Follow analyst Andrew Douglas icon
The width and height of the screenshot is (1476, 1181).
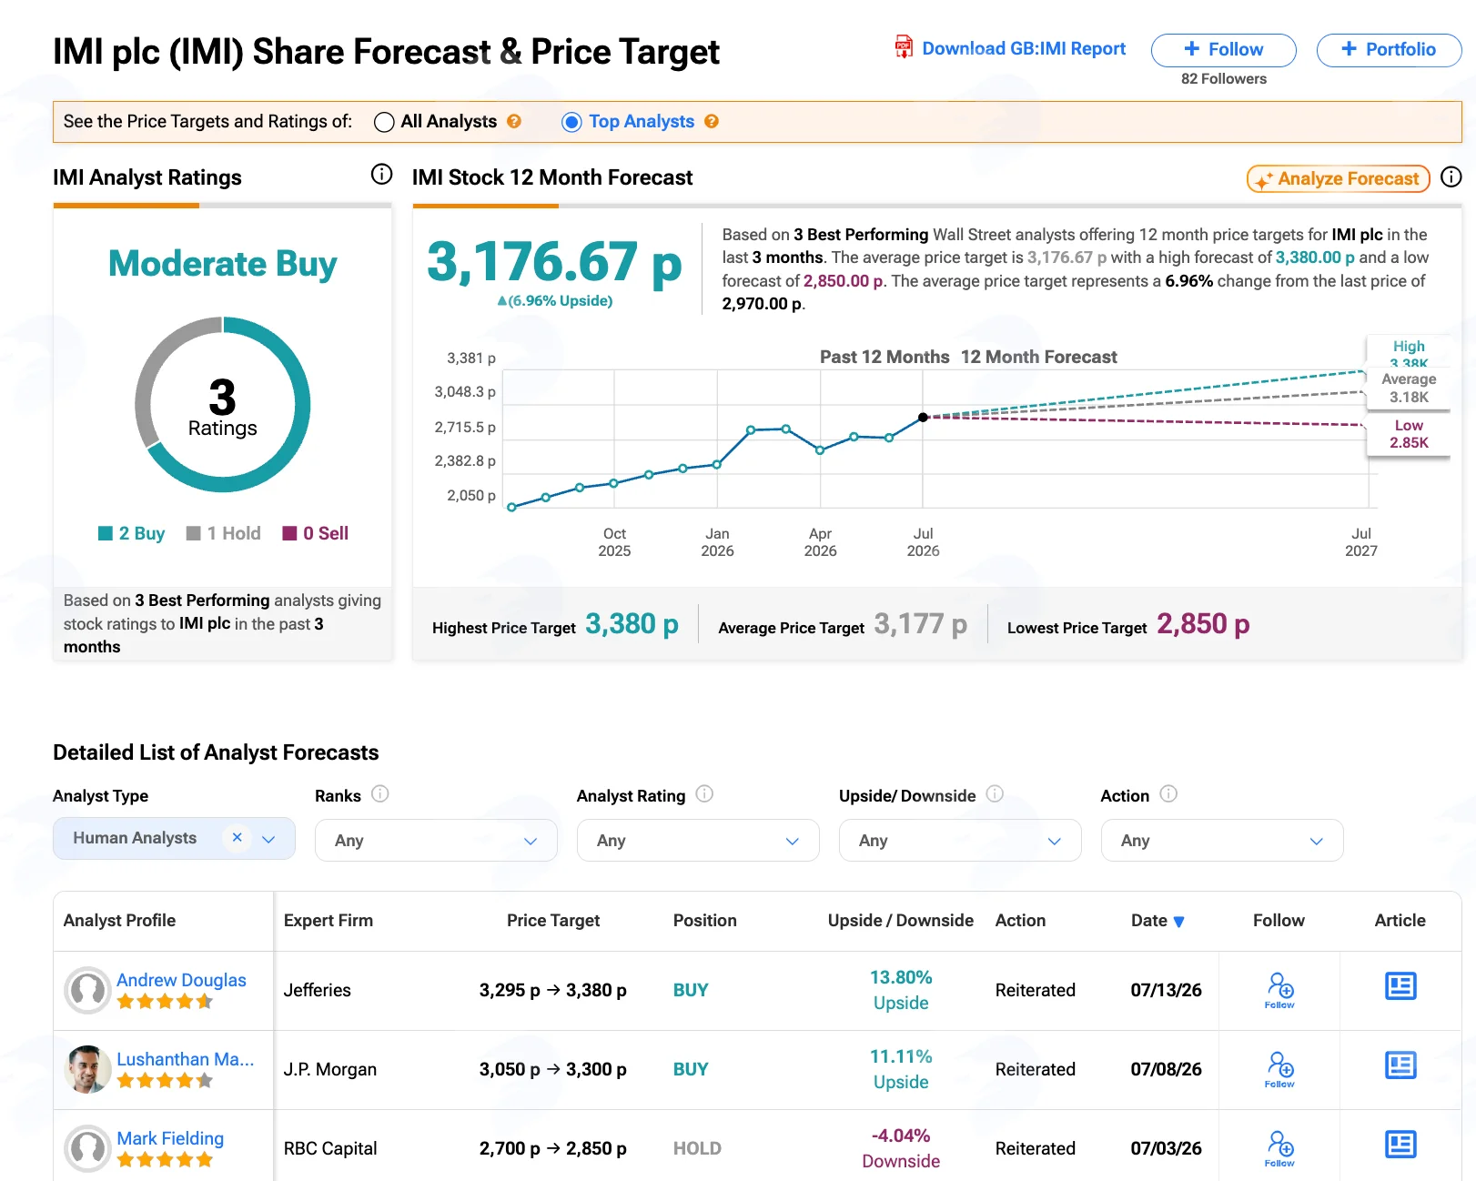(1279, 990)
